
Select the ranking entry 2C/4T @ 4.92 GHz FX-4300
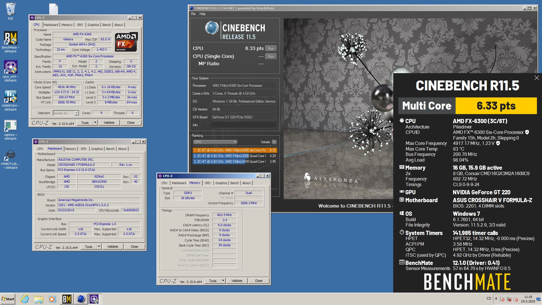235,156
